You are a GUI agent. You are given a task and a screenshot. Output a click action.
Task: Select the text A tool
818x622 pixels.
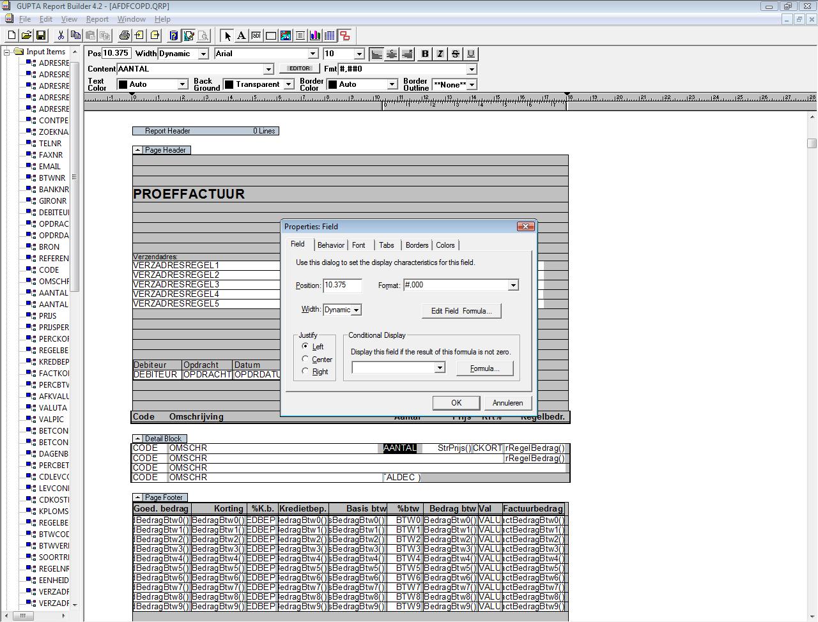click(x=242, y=36)
